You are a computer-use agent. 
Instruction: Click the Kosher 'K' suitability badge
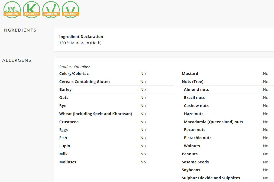(32, 10)
